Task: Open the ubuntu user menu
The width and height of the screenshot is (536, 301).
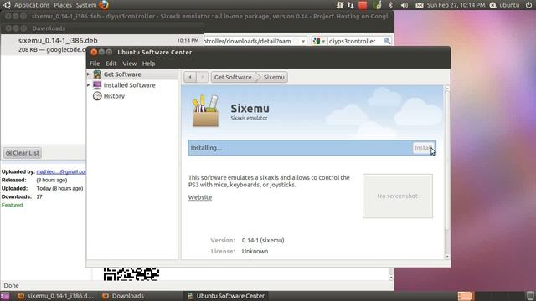Action: 504,5
